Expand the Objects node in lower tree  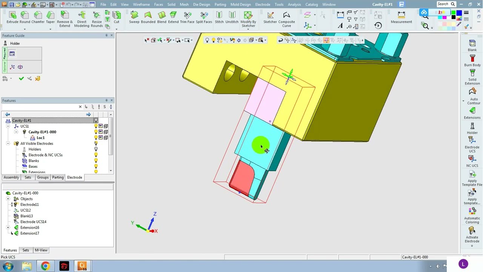pos(8,199)
